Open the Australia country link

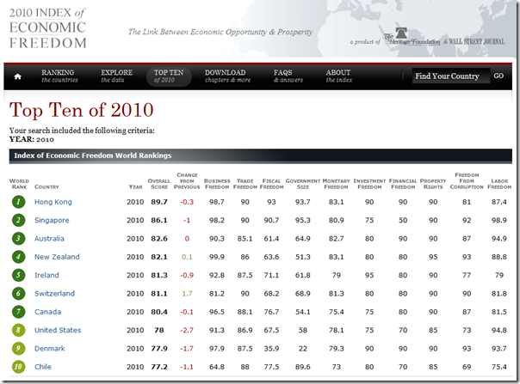[49, 239]
